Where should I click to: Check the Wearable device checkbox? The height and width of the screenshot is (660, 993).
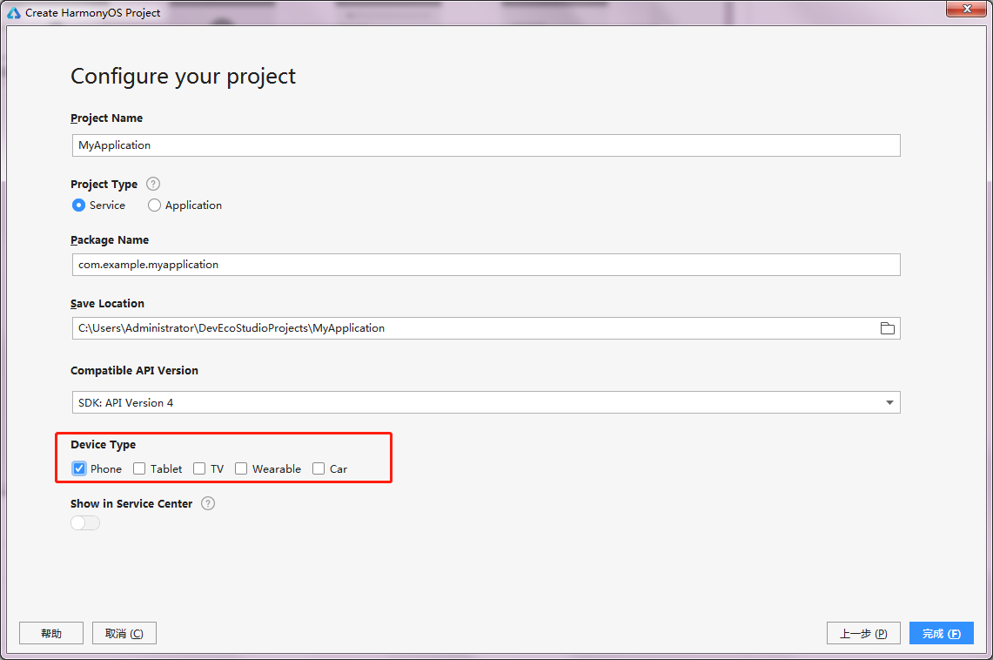pyautogui.click(x=241, y=468)
